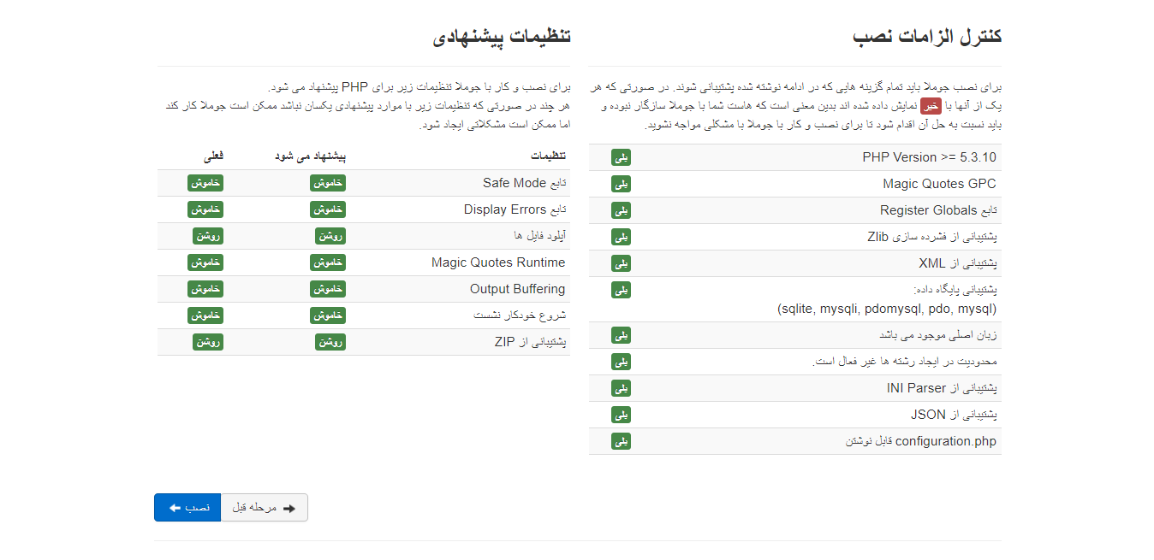The height and width of the screenshot is (560, 1154).
Task: Click مرحله قبل to go back
Action: tap(264, 507)
